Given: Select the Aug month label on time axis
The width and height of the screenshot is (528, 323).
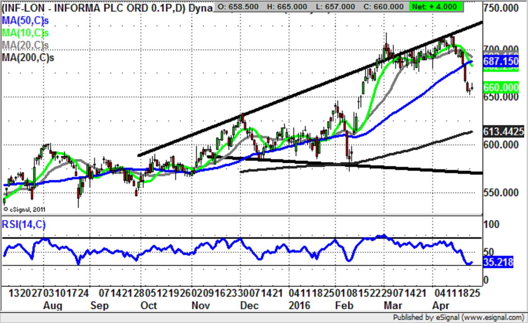Looking at the screenshot, I should tap(52, 306).
